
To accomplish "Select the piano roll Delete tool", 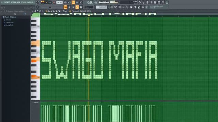I will 54,11.
